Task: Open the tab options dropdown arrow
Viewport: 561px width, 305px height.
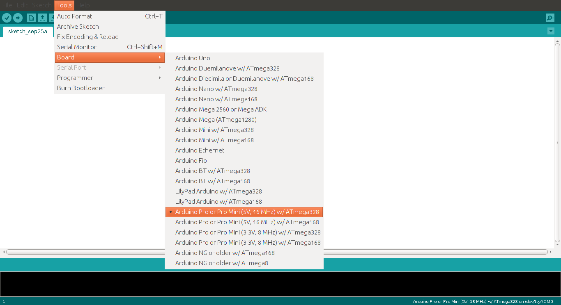Action: (x=551, y=31)
